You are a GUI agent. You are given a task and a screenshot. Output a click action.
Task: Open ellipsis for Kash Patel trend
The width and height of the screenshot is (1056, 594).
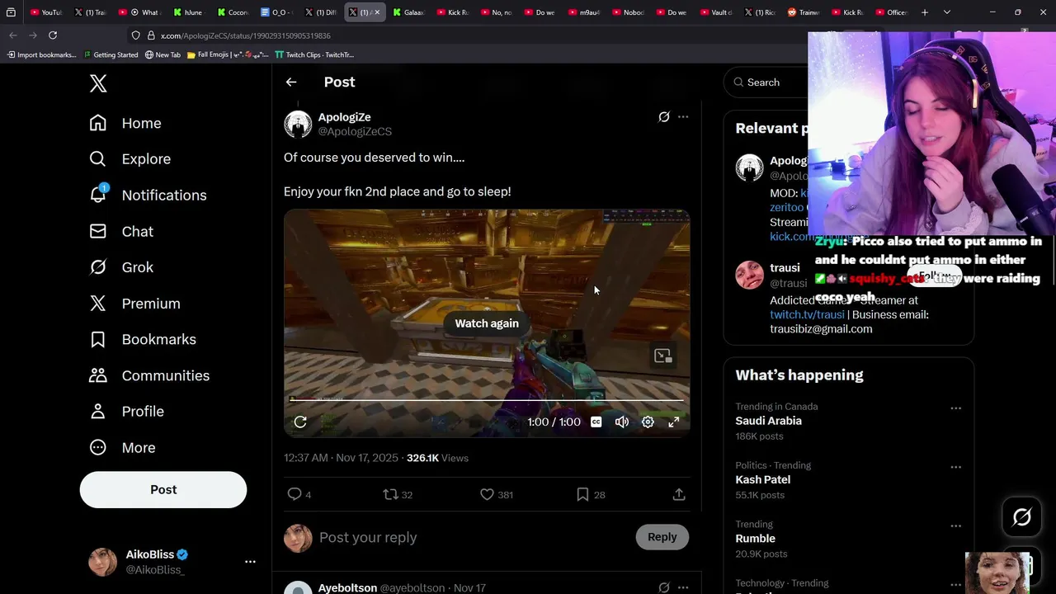955,467
